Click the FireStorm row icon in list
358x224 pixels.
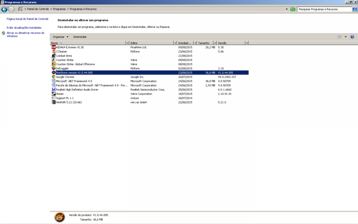pos(54,73)
